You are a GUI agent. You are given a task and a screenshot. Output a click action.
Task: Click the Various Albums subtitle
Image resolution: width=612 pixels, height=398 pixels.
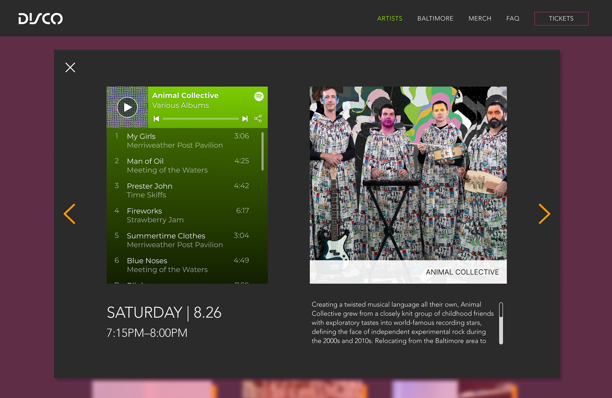180,105
